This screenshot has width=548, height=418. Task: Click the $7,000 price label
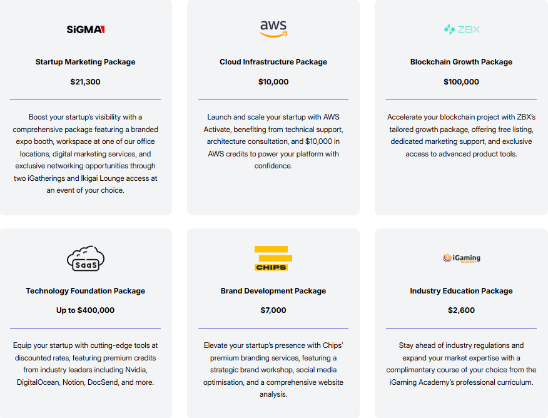(x=273, y=310)
